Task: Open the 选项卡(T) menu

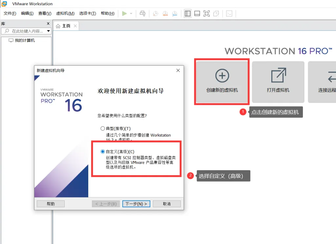Action: click(88, 13)
